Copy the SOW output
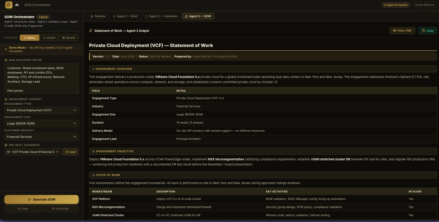This screenshot has height=222, width=439. tap(428, 30)
